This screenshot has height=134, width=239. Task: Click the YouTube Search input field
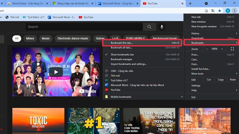click(x=84, y=27)
